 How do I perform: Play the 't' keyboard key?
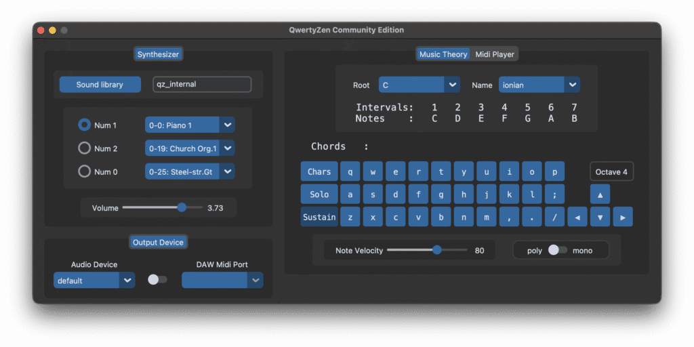pyautogui.click(x=441, y=171)
